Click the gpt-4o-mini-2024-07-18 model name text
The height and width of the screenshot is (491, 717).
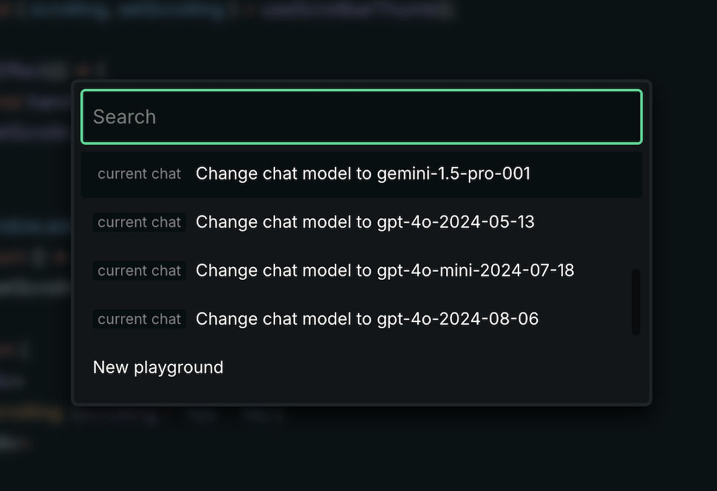[476, 271]
